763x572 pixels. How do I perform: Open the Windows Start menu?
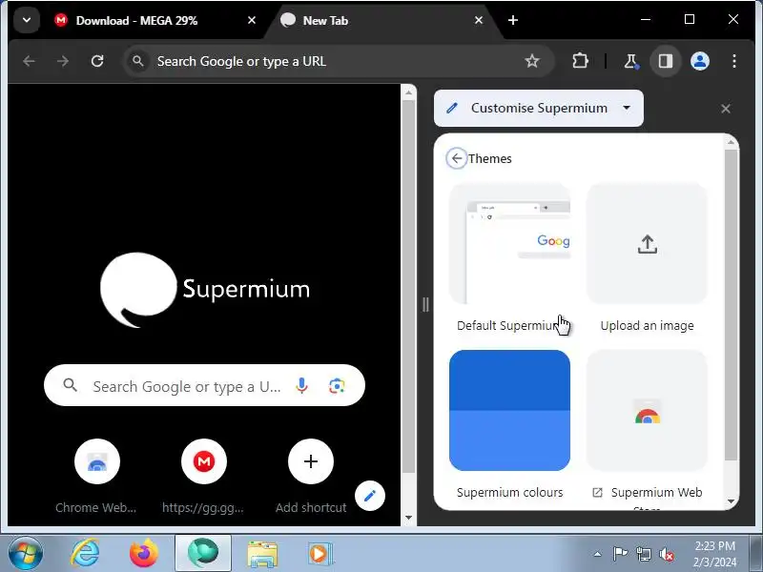(x=25, y=554)
